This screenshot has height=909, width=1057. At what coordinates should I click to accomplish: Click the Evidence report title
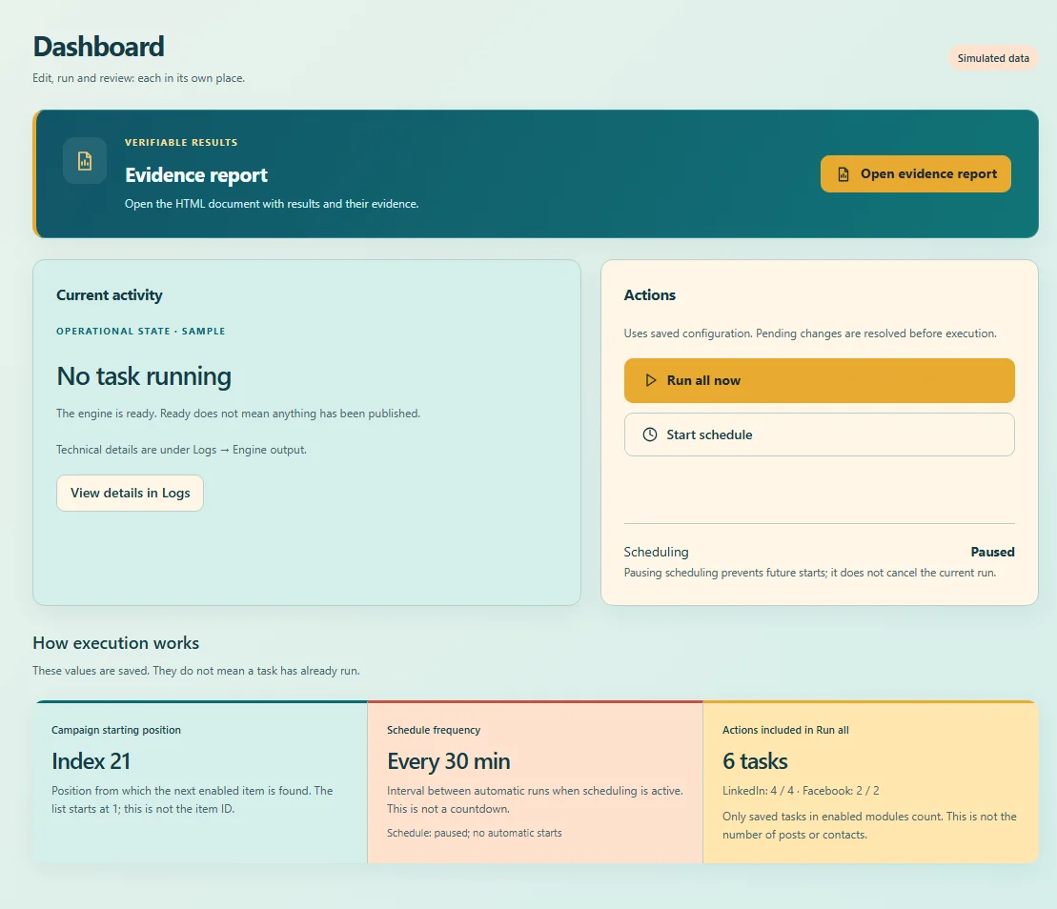coord(196,175)
